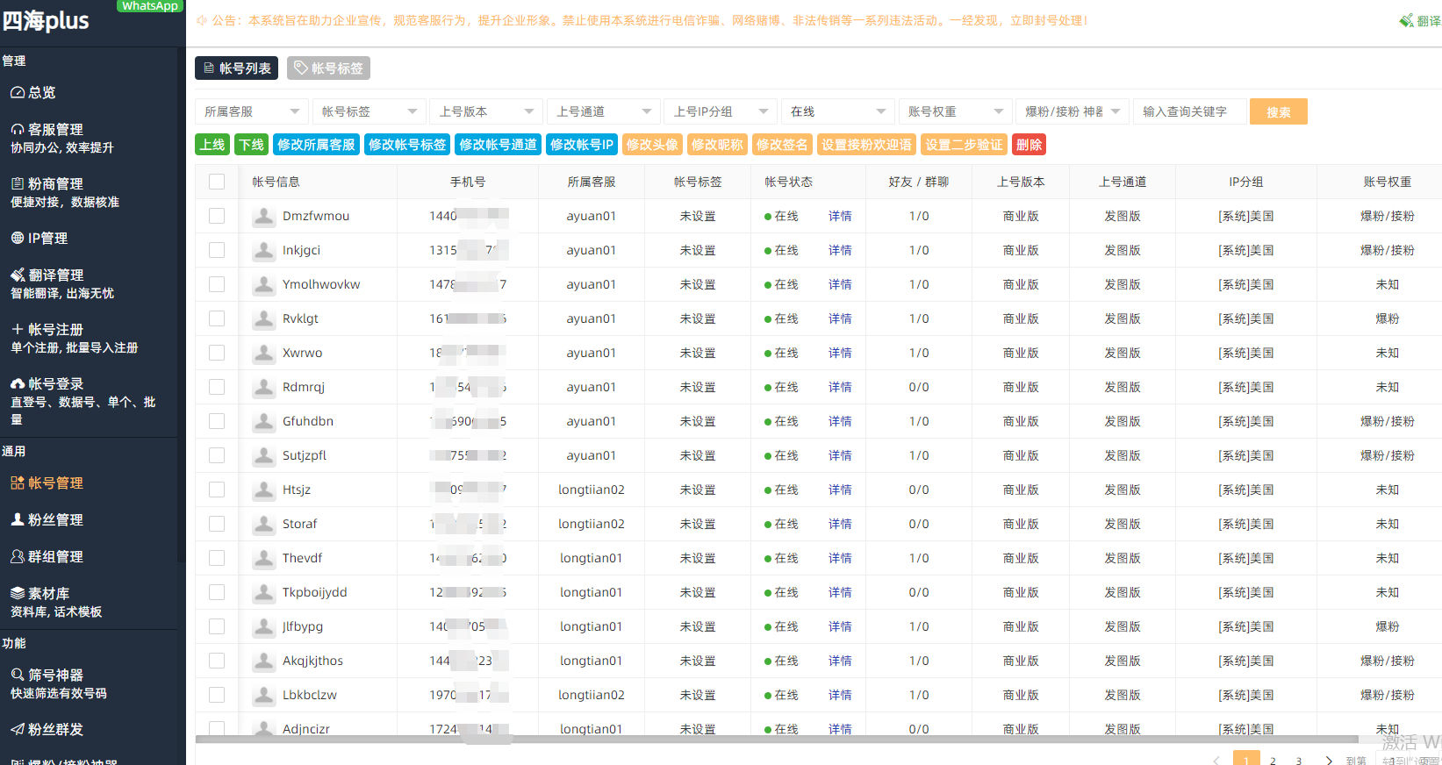Go to page 2 in pagination
This screenshot has width=1442, height=765.
tap(1273, 760)
